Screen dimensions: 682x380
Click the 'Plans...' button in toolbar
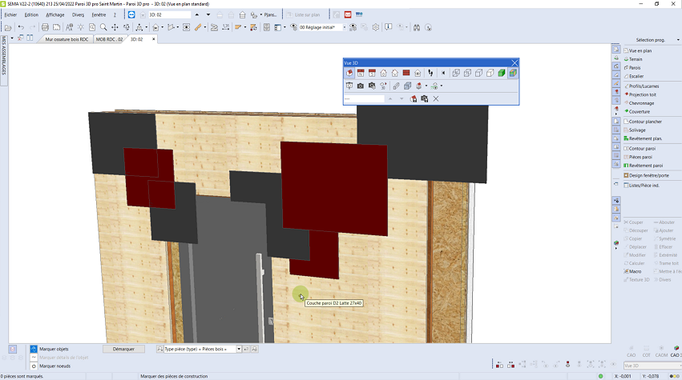(270, 14)
